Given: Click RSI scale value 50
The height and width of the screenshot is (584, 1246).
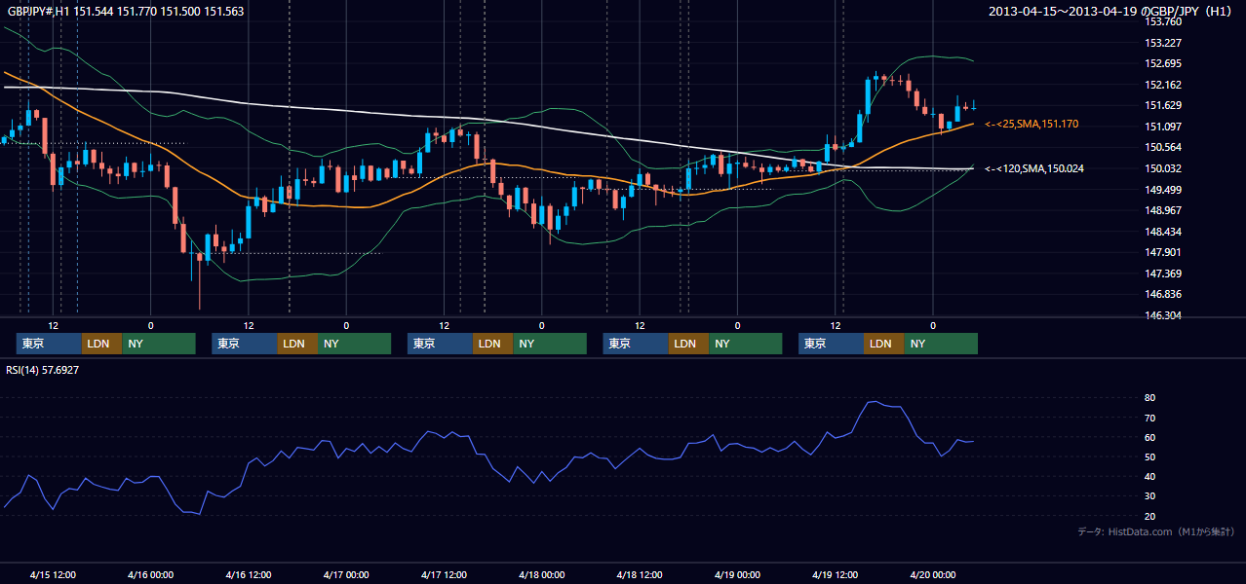Looking at the screenshot, I should coord(1150,456).
